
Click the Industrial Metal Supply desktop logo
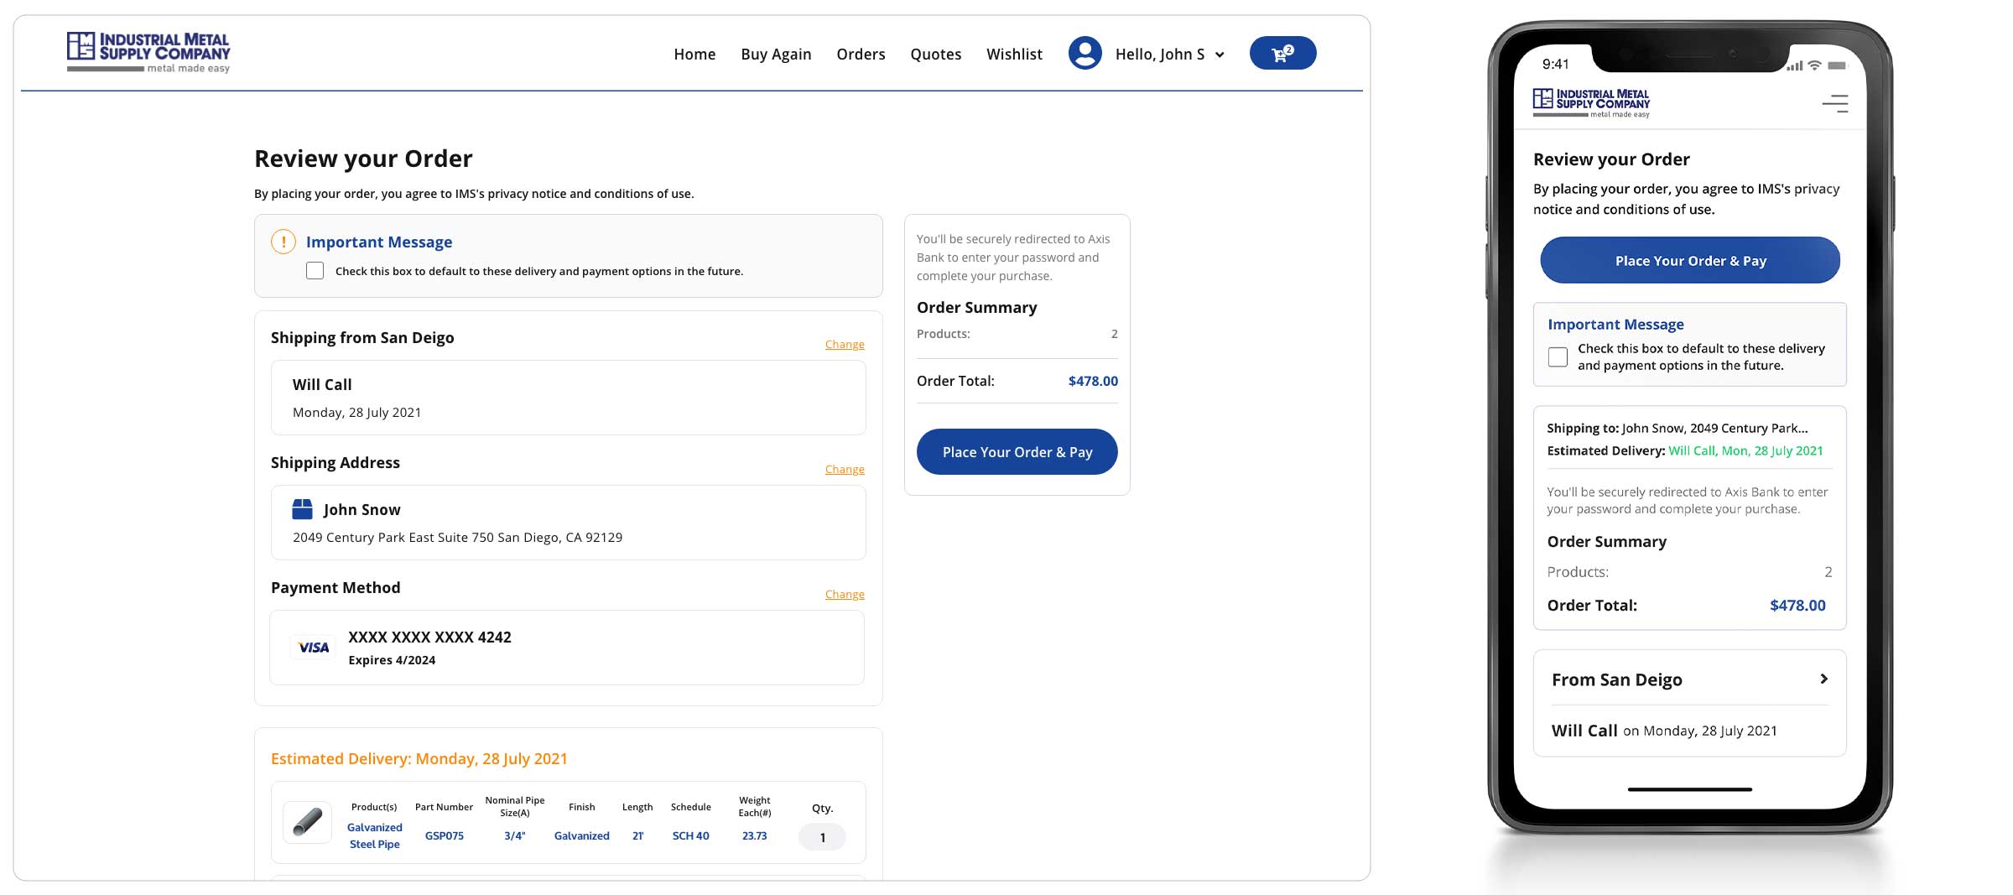click(148, 53)
